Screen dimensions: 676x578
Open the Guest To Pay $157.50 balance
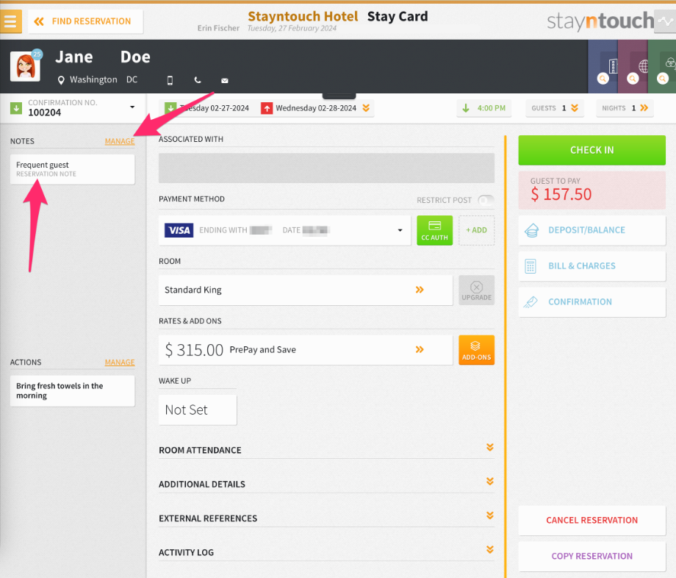pyautogui.click(x=592, y=190)
